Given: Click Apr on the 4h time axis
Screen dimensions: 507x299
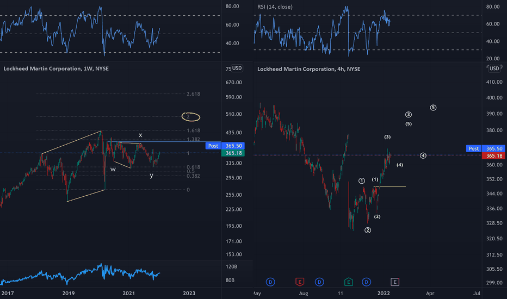Looking at the screenshot, I should click(430, 293).
